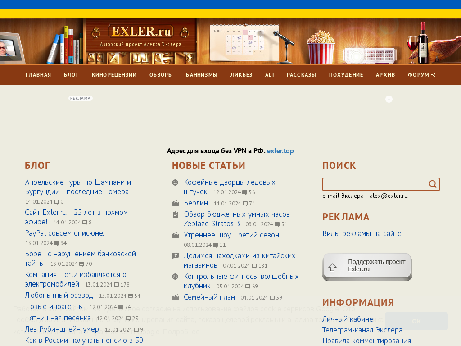Open Апрельские туры по Шампани post
The image size is (461, 346).
click(78, 187)
